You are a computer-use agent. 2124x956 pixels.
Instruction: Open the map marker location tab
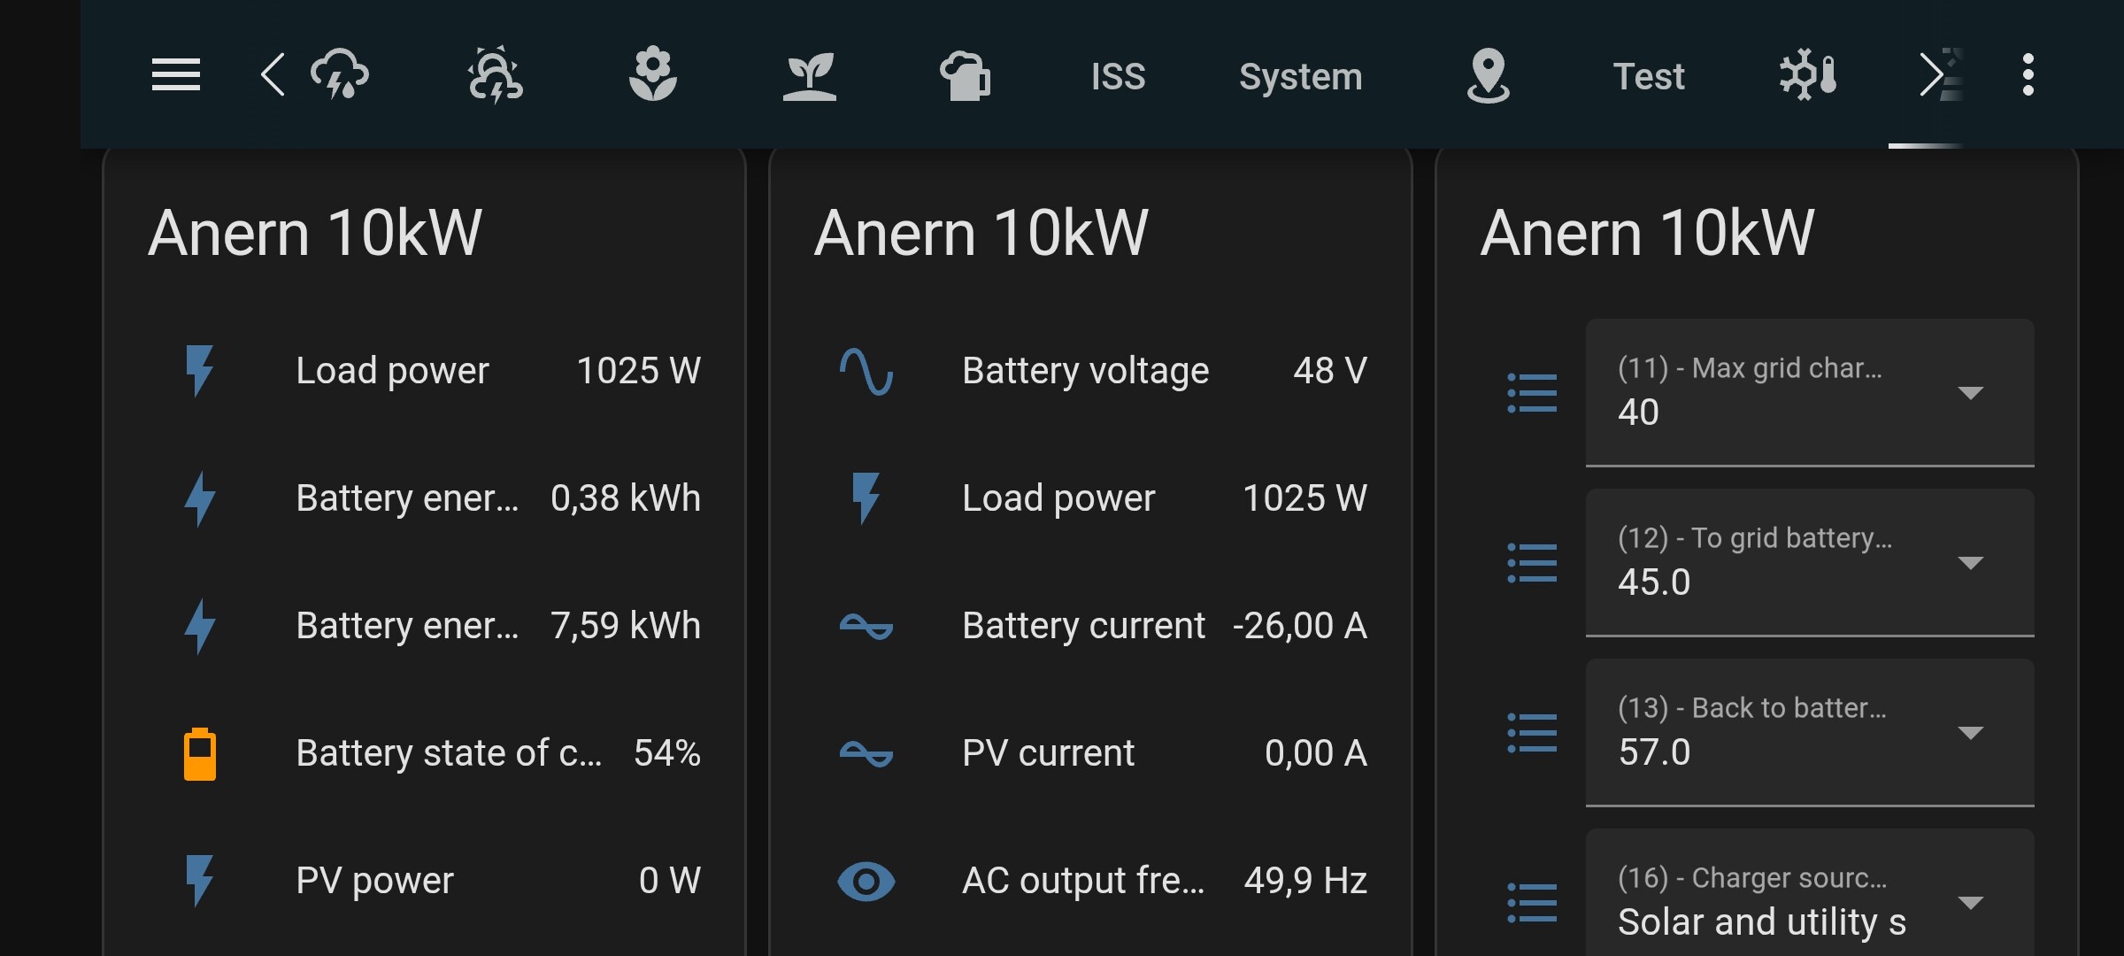[1488, 75]
